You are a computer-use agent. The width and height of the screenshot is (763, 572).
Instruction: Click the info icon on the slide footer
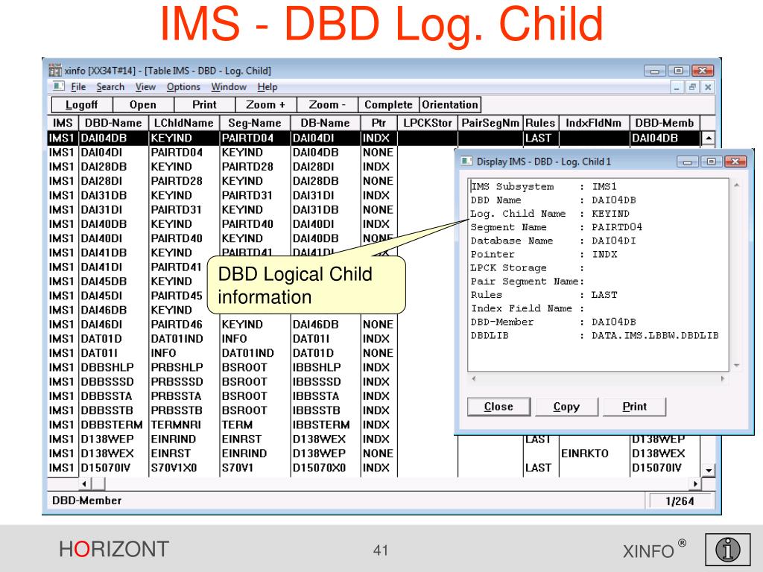coord(727,550)
